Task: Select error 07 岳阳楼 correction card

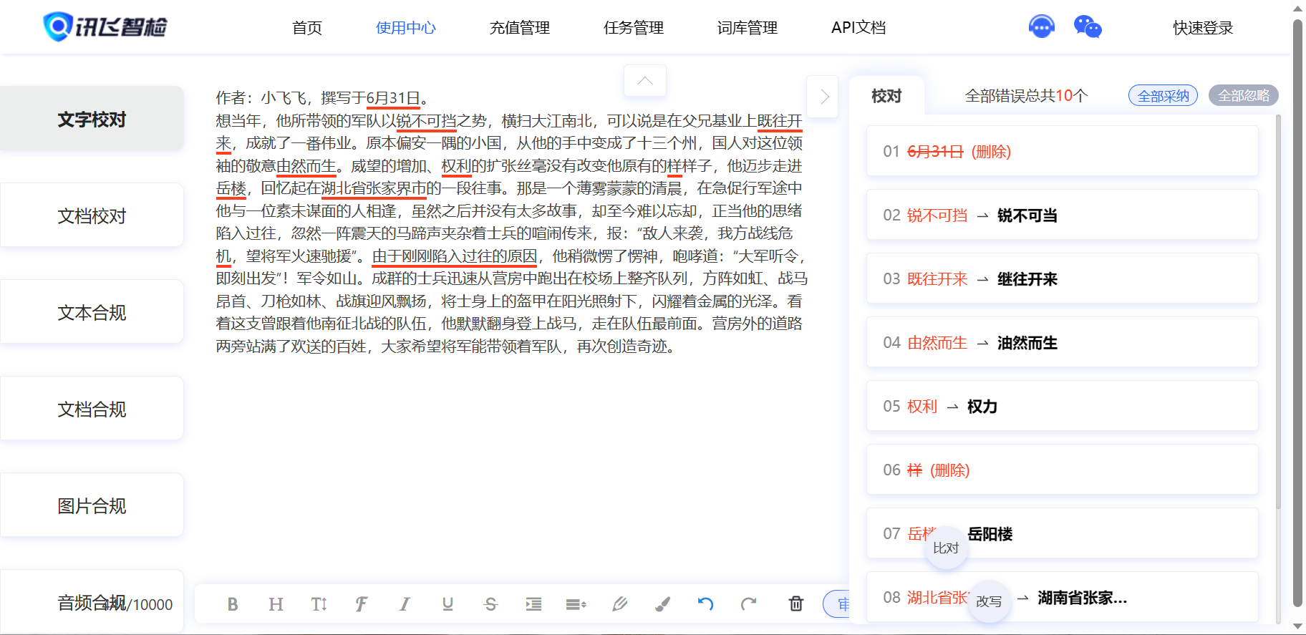Action: [1063, 533]
